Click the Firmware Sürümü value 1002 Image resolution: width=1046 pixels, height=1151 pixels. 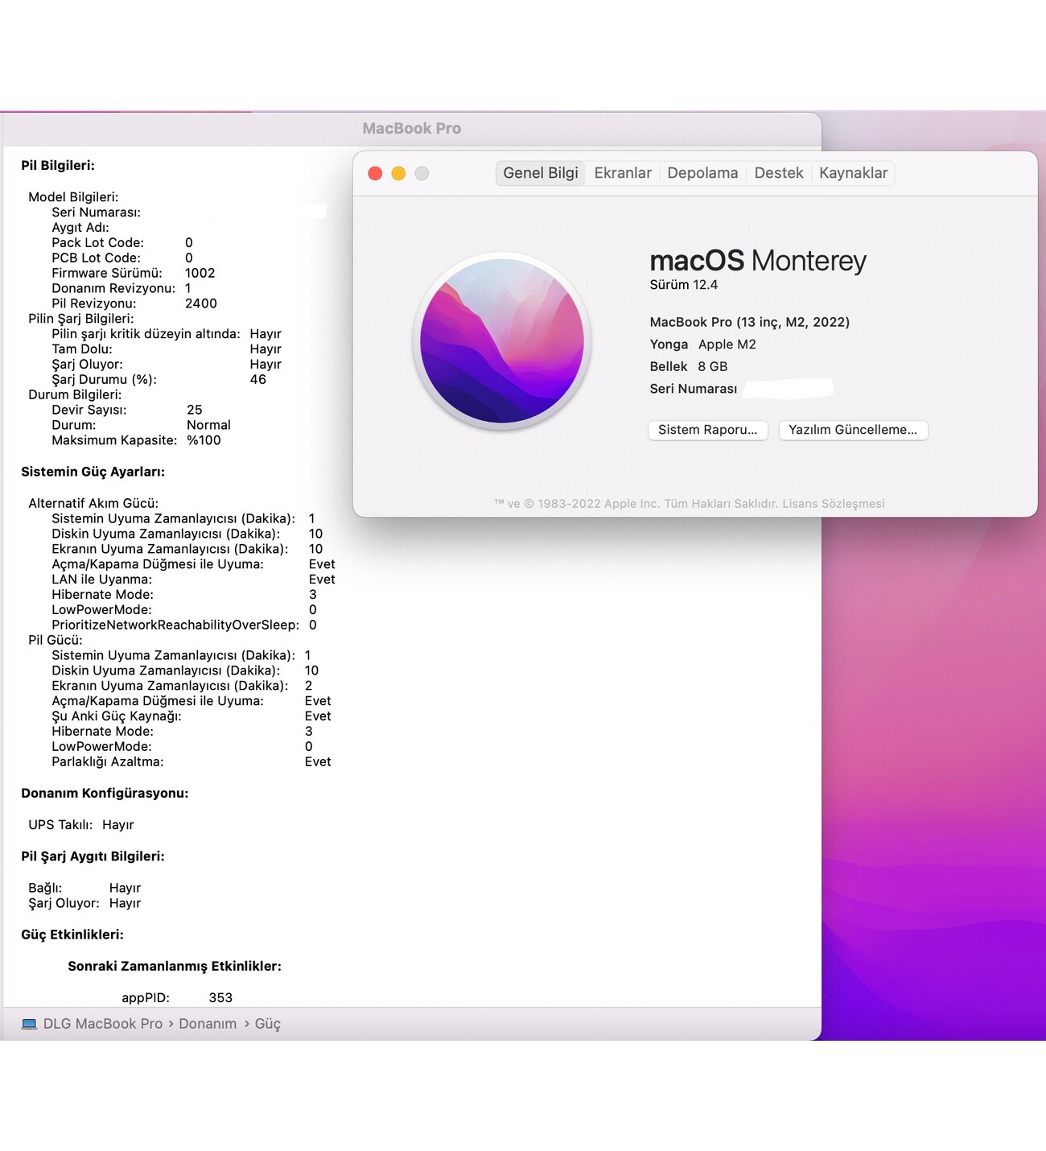pyautogui.click(x=200, y=274)
